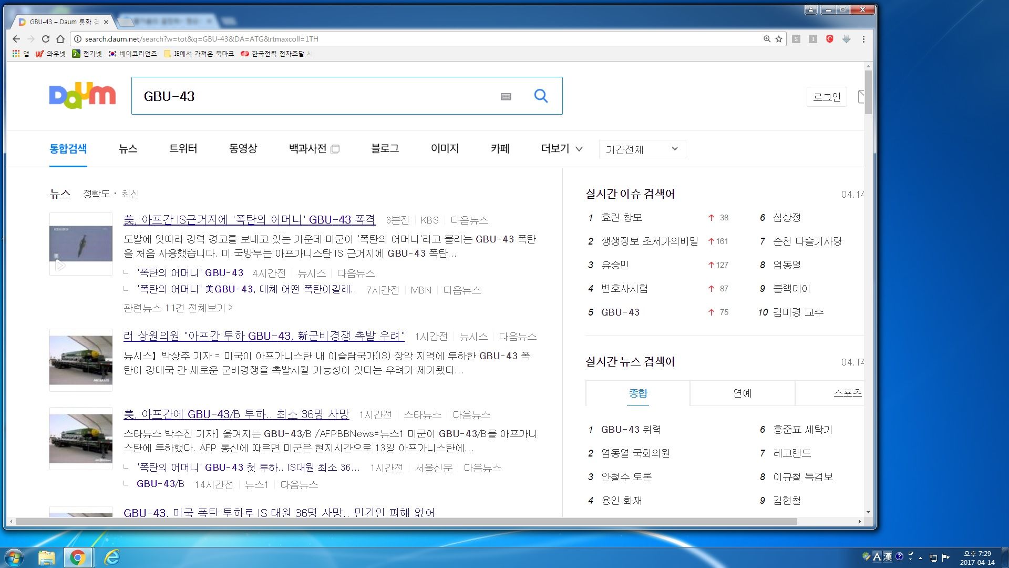The image size is (1009, 568).
Task: Click the gray S extension icon
Action: 796,39
